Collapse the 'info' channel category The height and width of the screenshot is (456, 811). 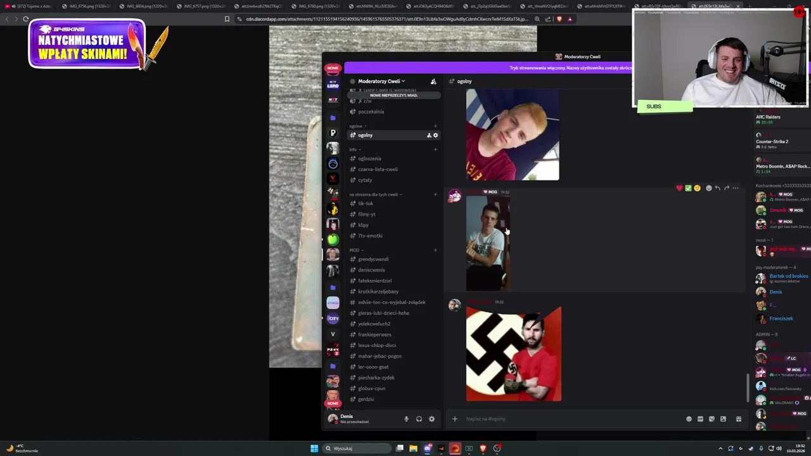point(355,149)
